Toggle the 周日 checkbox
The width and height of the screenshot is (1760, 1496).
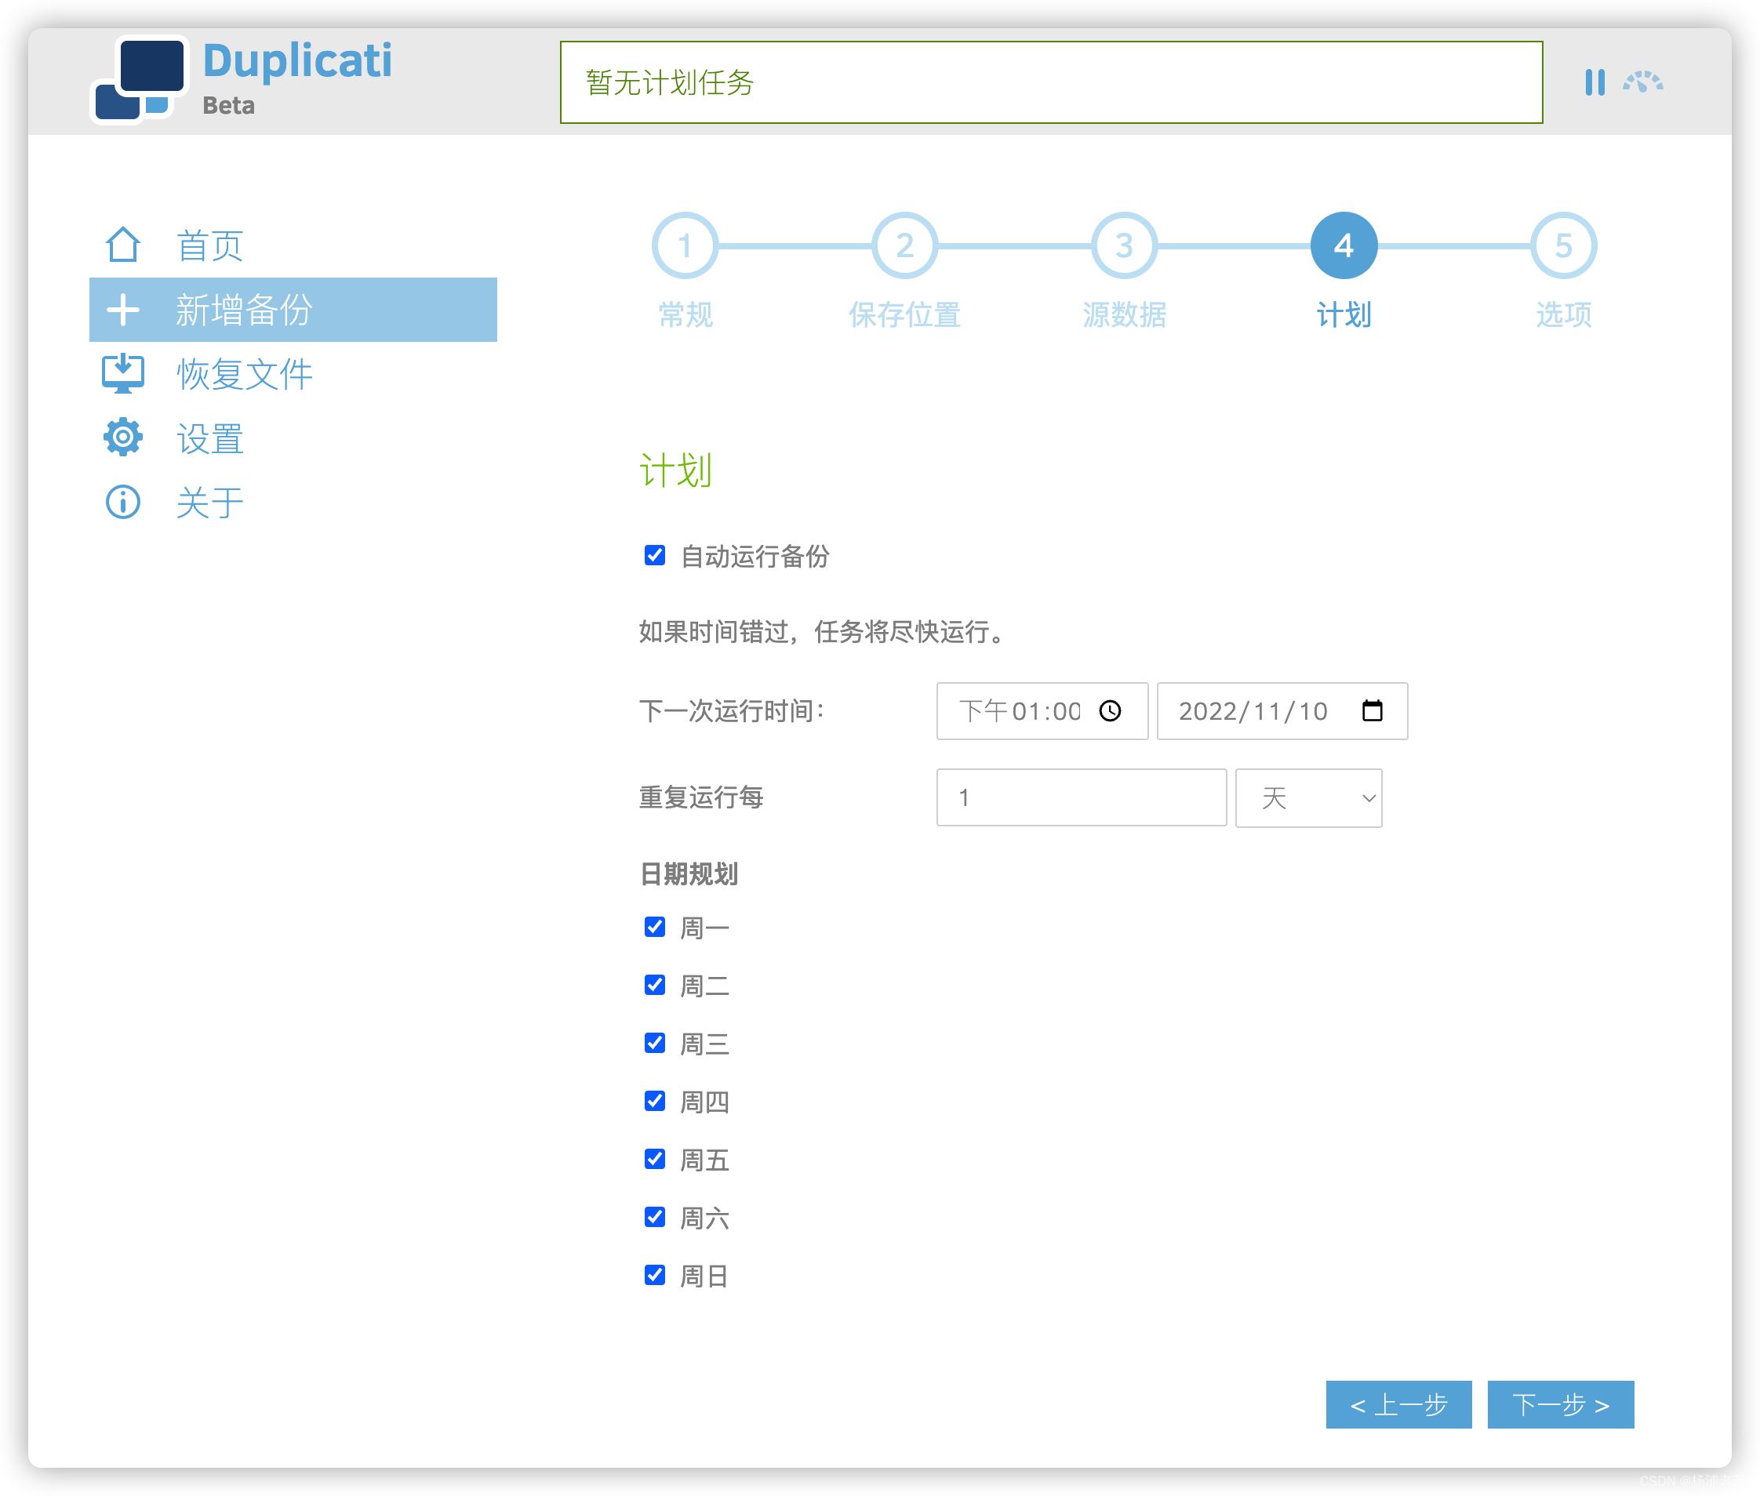point(654,1276)
